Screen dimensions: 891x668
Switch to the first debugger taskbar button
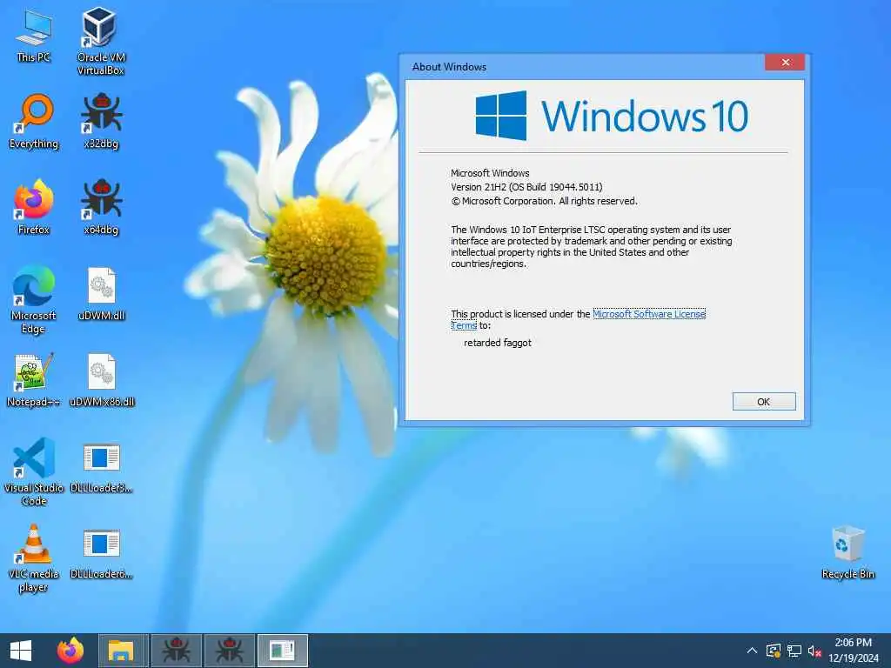(176, 651)
